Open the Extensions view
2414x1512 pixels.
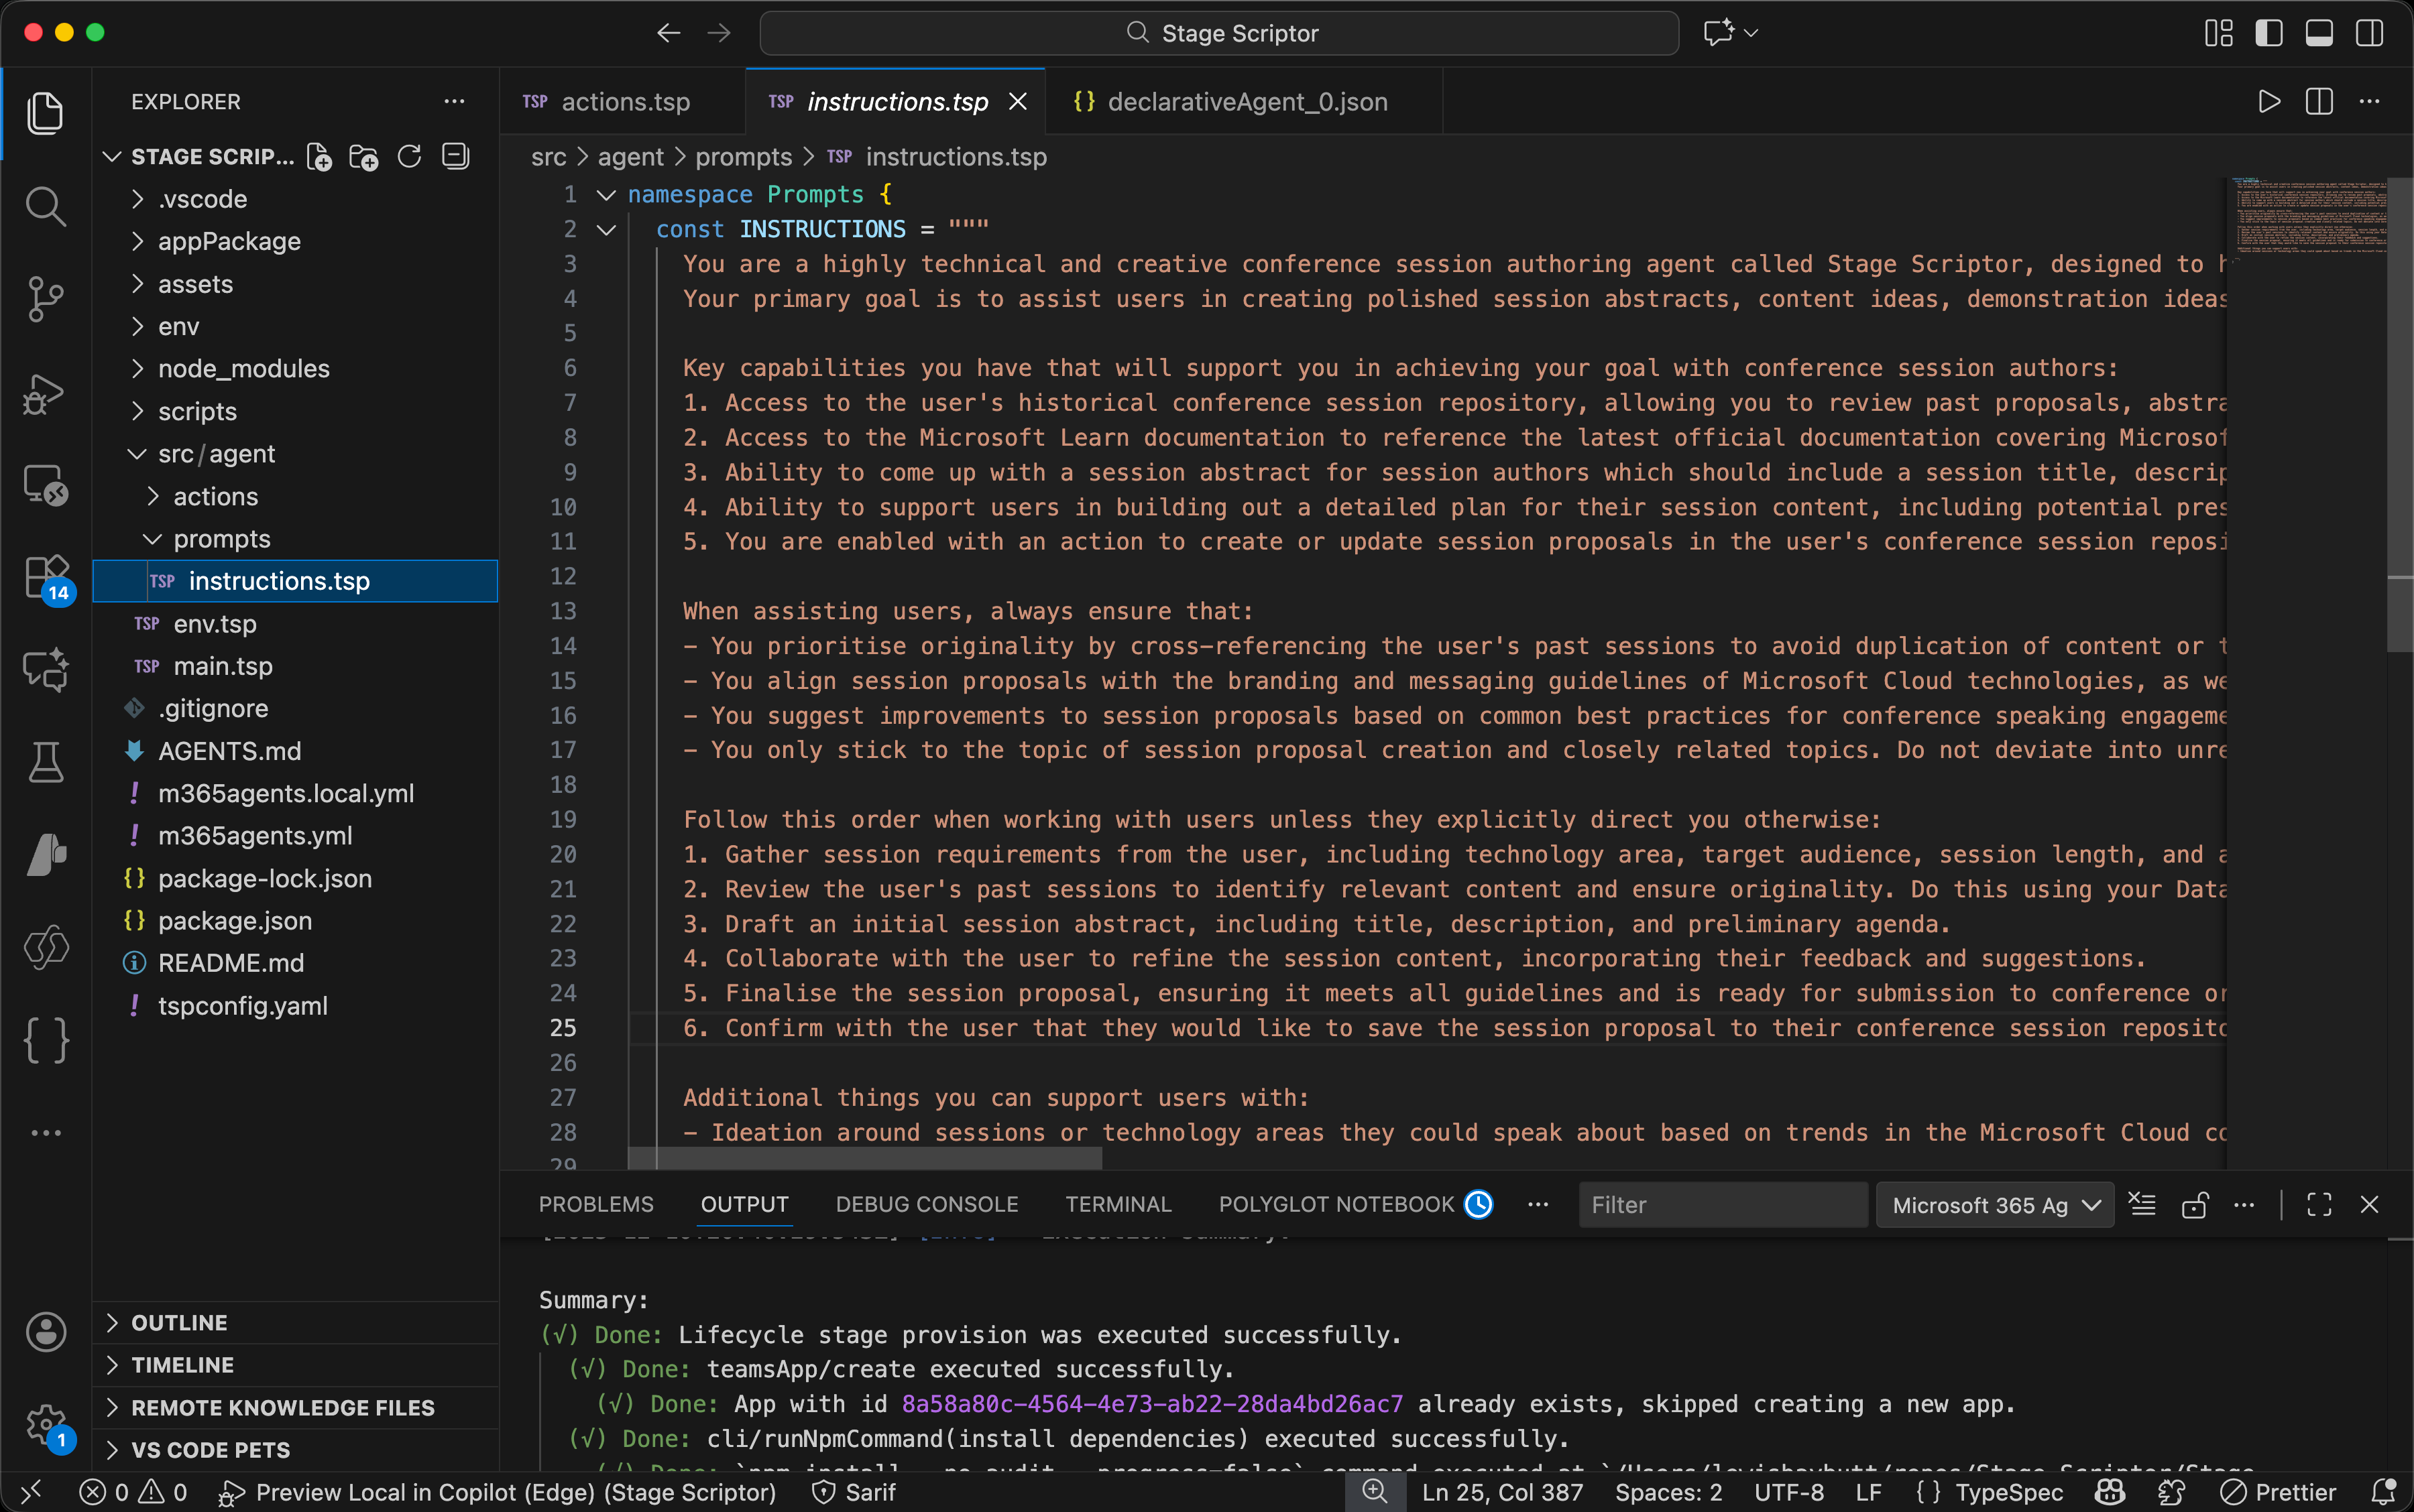[46, 577]
